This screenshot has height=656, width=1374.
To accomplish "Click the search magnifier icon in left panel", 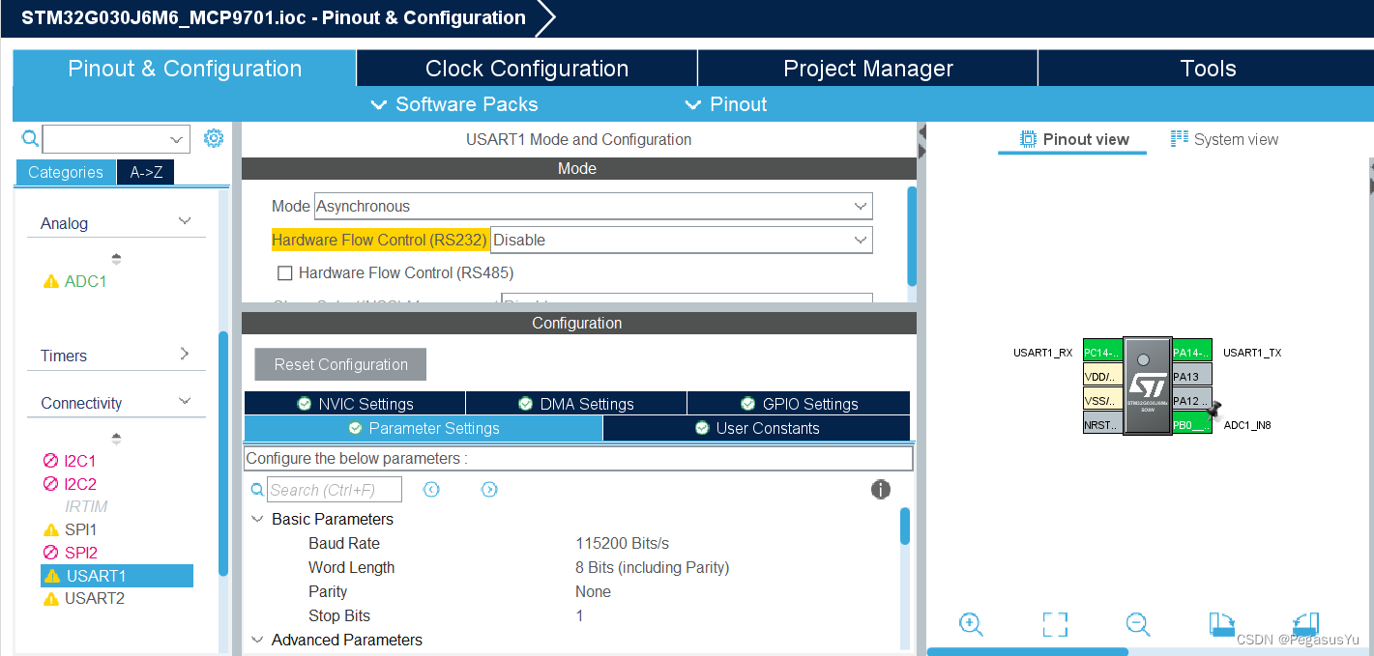I will click(30, 139).
